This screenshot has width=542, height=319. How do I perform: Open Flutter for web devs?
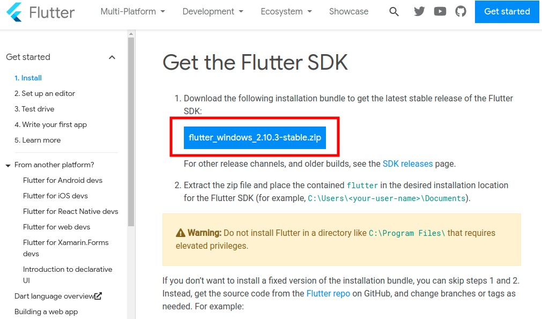[x=56, y=227]
